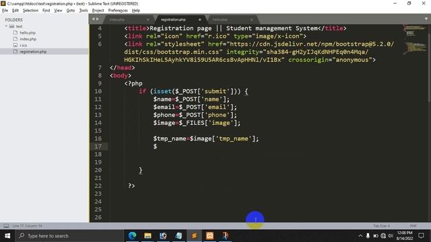Open r.ico from the sidebar
431x242 pixels.
point(24,45)
